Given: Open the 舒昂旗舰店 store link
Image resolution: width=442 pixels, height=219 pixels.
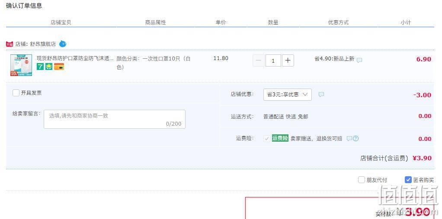Looking at the screenshot, I should click(x=43, y=44).
